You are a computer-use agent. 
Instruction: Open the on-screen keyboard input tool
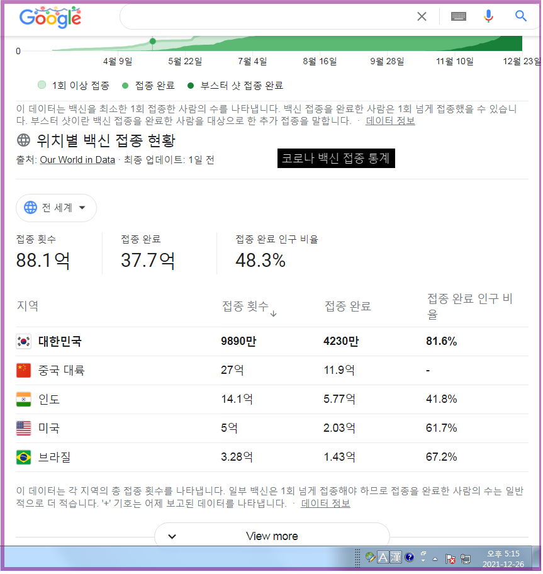pyautogui.click(x=459, y=16)
